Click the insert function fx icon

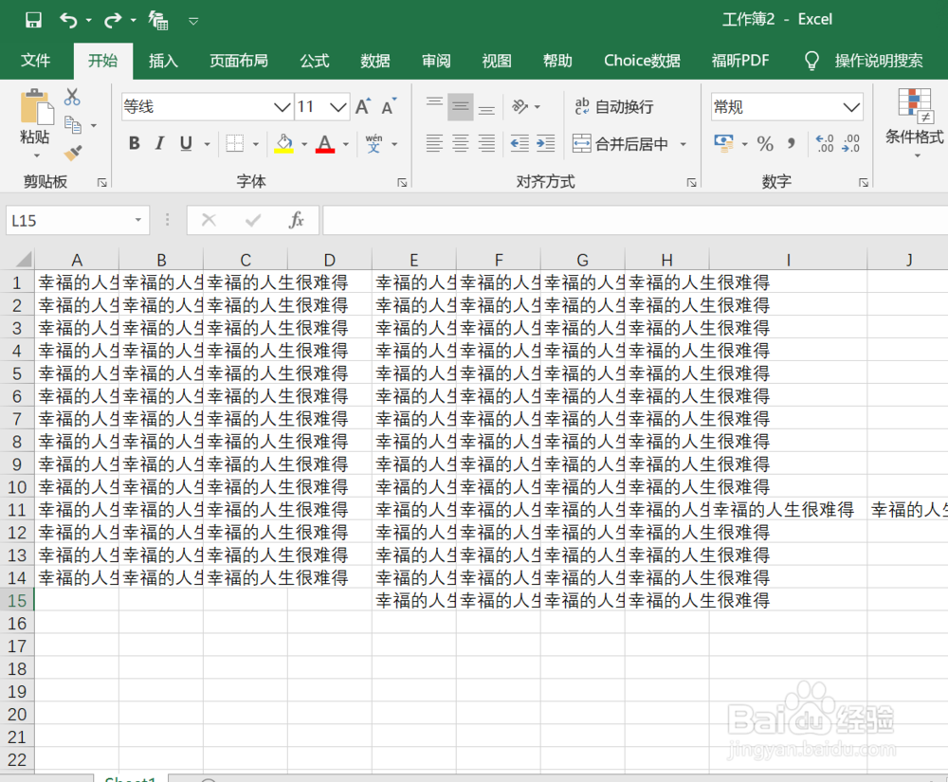pos(296,220)
